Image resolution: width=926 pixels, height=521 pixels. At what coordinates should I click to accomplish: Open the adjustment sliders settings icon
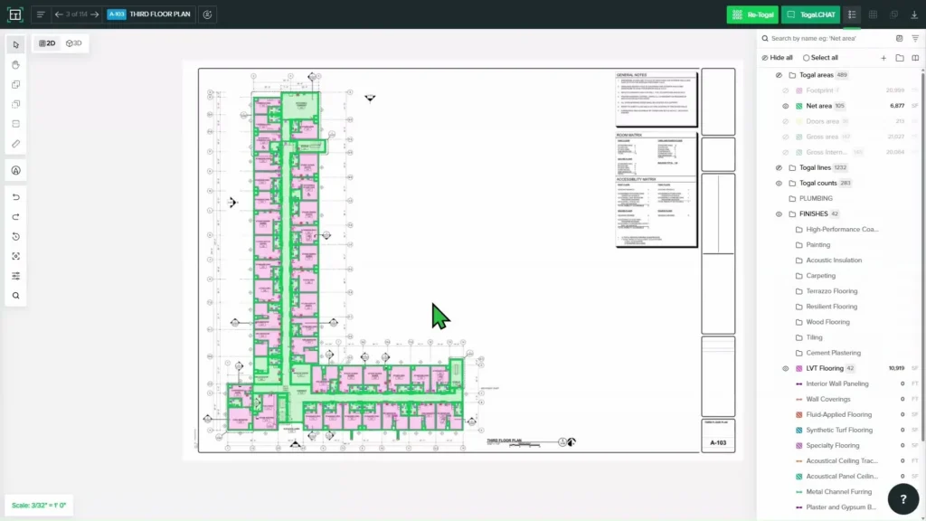(16, 276)
